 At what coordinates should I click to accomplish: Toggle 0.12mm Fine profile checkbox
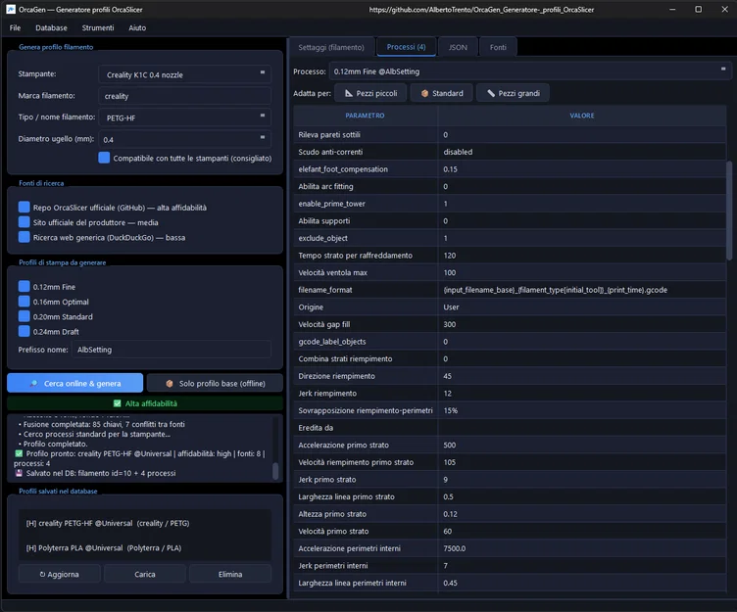coord(24,287)
